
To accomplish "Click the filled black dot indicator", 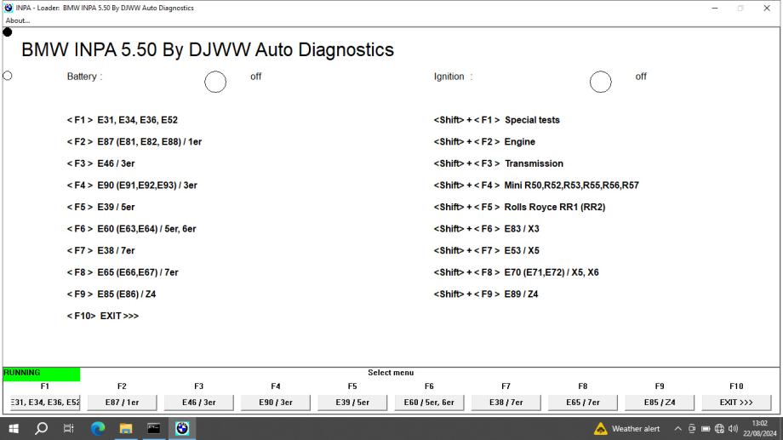I will (x=8, y=32).
